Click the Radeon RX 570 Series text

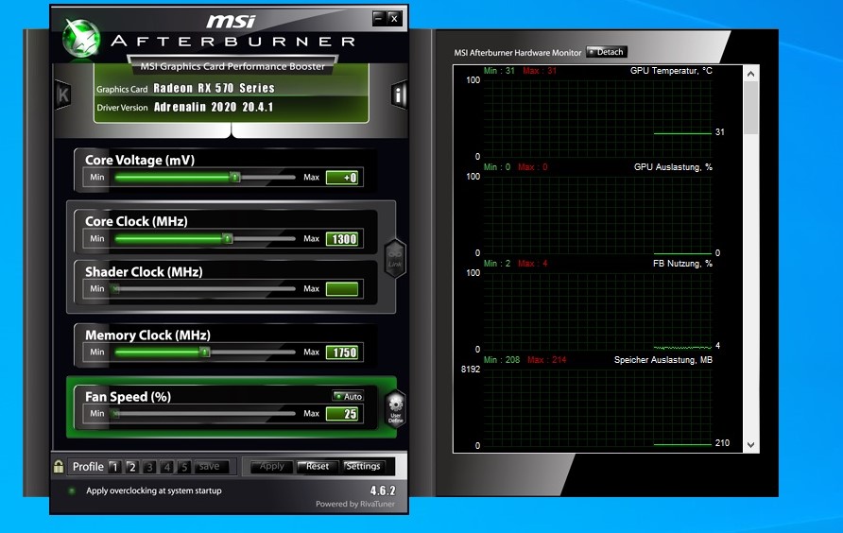[214, 88]
